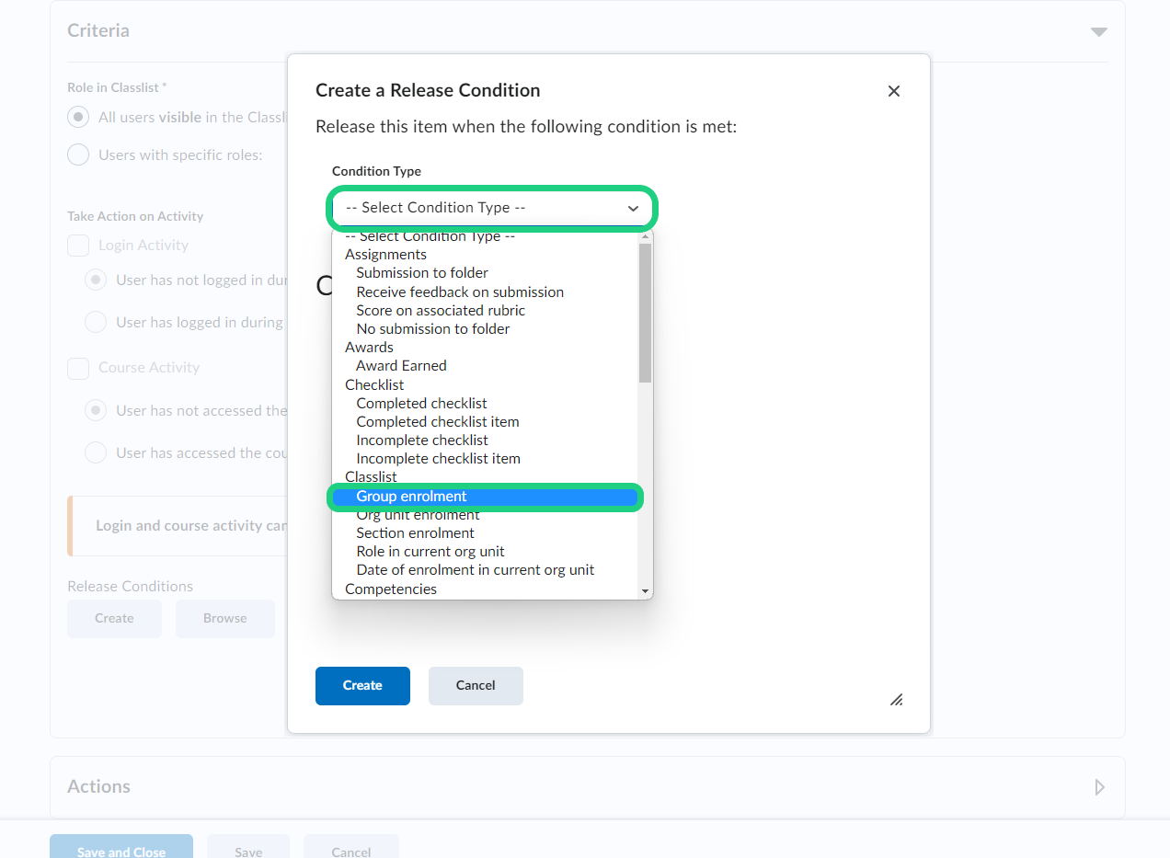Click the condition list scrollbar thumb
Image resolution: width=1170 pixels, height=858 pixels.
[645, 313]
